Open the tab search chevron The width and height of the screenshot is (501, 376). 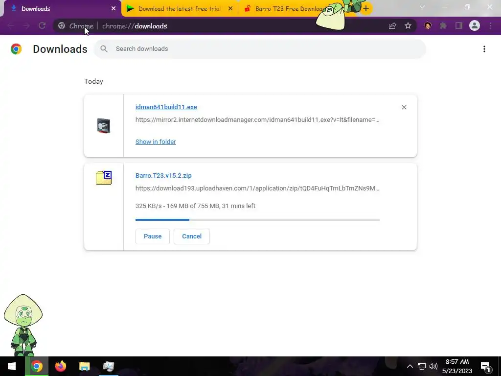coord(422,7)
